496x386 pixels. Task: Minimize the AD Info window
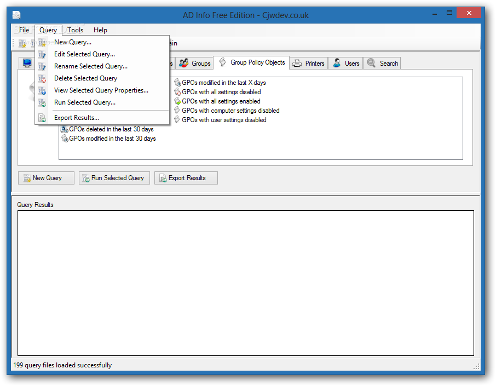(x=435, y=13)
